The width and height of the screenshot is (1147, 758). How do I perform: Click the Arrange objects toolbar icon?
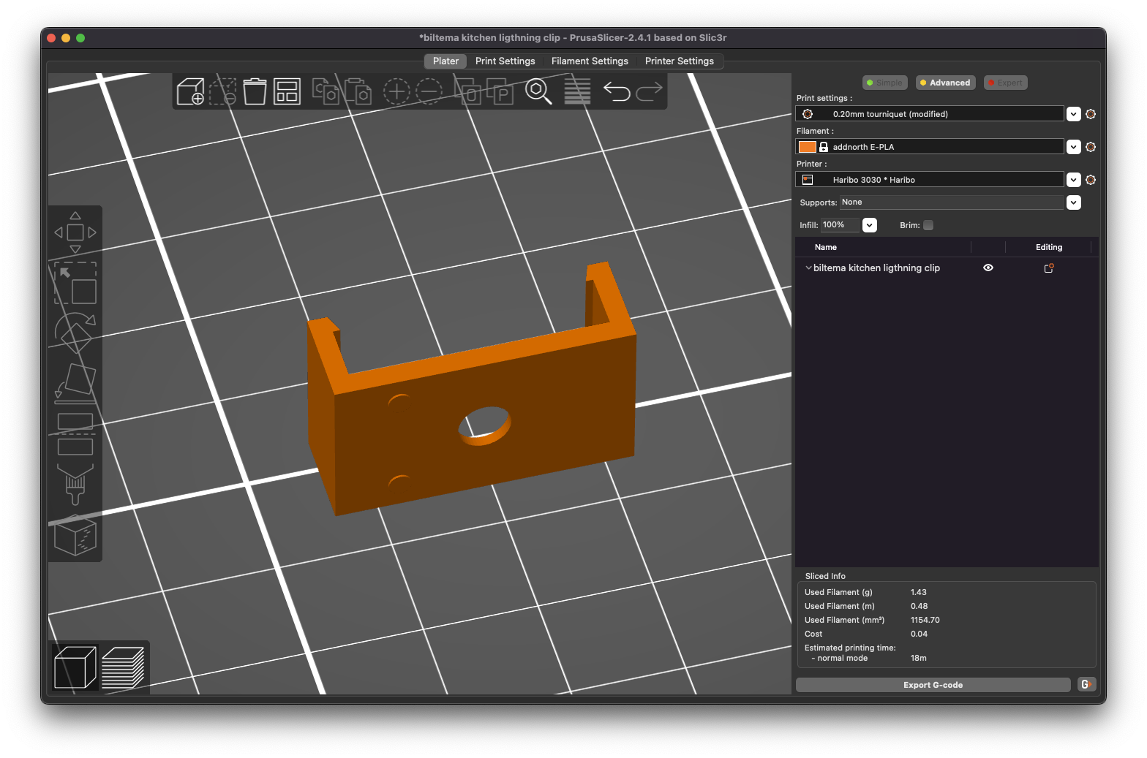(287, 91)
